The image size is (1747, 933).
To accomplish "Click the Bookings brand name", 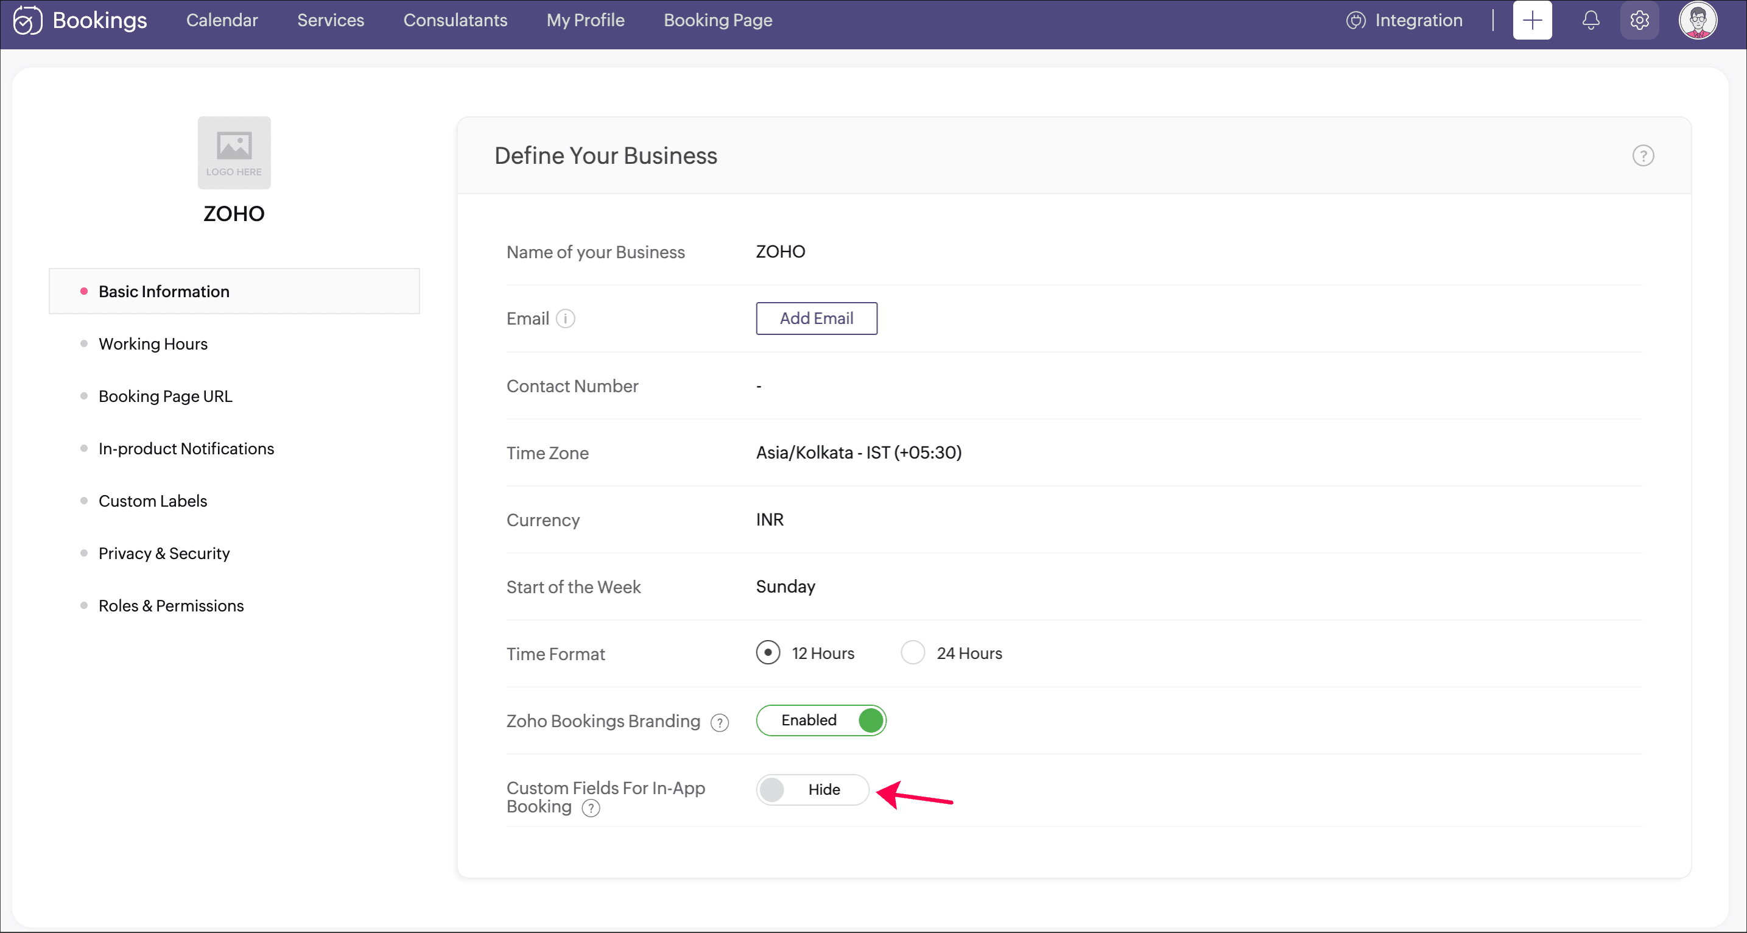I will tap(100, 21).
